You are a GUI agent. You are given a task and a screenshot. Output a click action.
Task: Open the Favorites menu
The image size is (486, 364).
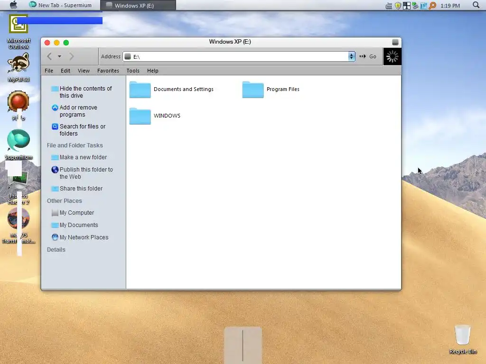[x=108, y=71]
